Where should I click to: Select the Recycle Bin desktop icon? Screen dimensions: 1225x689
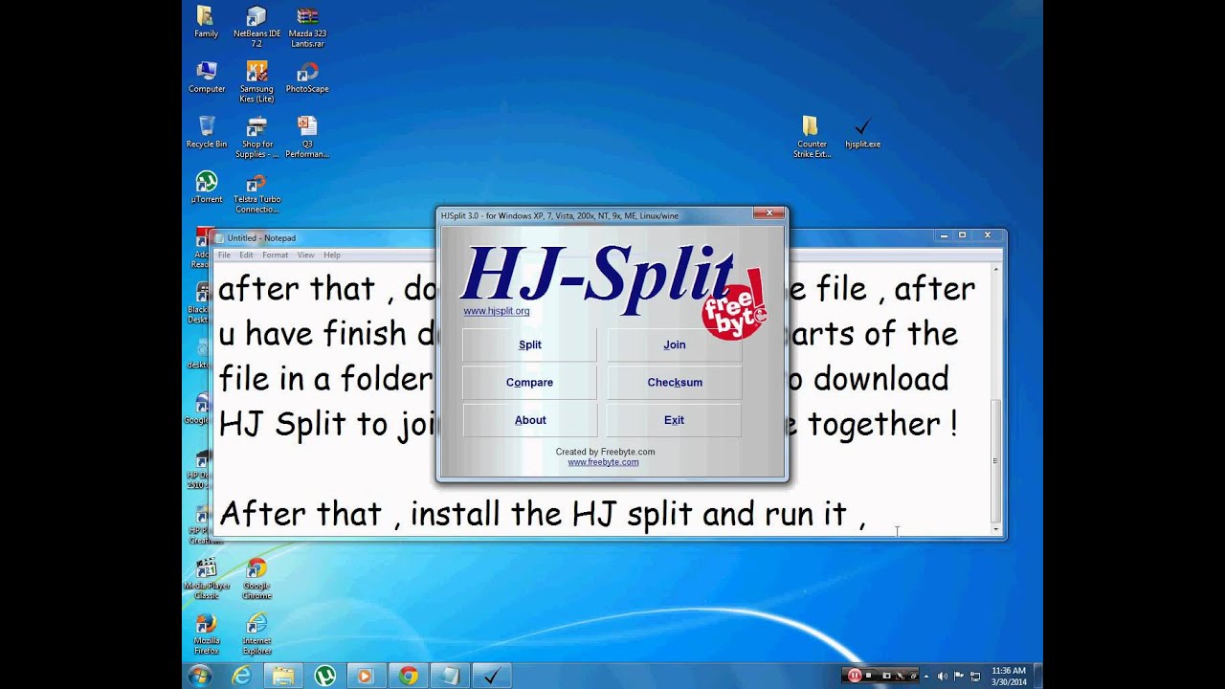[x=206, y=132]
